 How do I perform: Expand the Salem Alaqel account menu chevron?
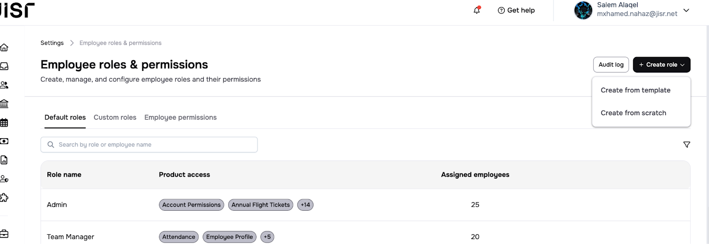[x=686, y=10]
